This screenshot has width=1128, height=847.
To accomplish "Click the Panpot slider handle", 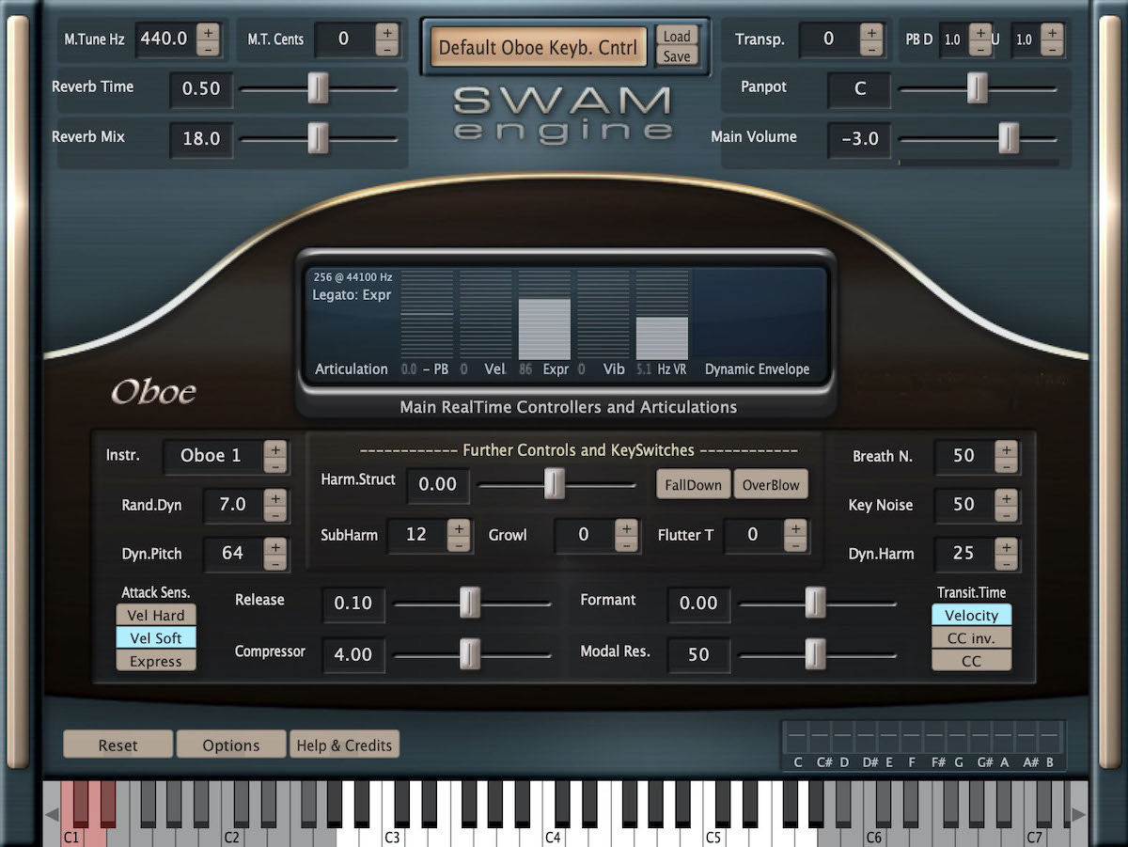I will pos(978,88).
